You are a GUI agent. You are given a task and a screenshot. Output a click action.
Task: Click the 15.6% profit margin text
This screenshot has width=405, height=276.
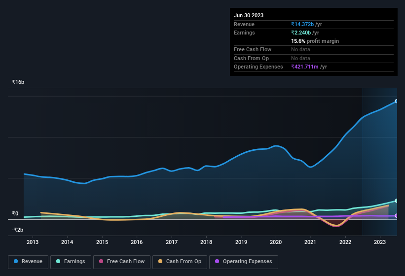click(x=315, y=41)
